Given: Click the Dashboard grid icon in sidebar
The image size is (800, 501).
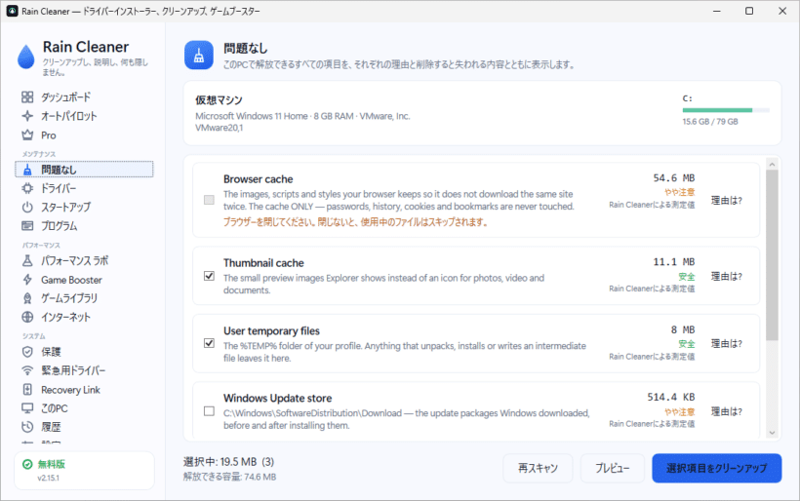Looking at the screenshot, I should (x=27, y=96).
